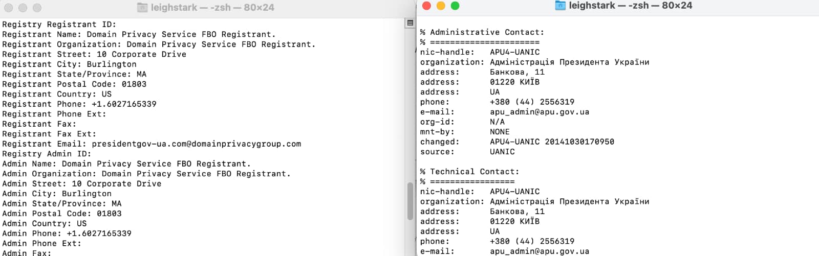Click the "changed: APU4-UANIC 20141030170950" line
The image size is (819, 256).
(x=517, y=142)
